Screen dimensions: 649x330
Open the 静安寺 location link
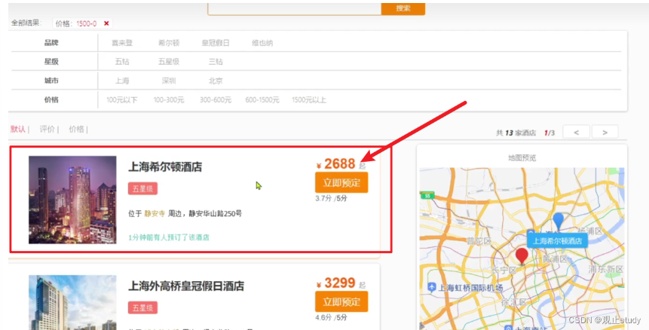click(x=155, y=213)
